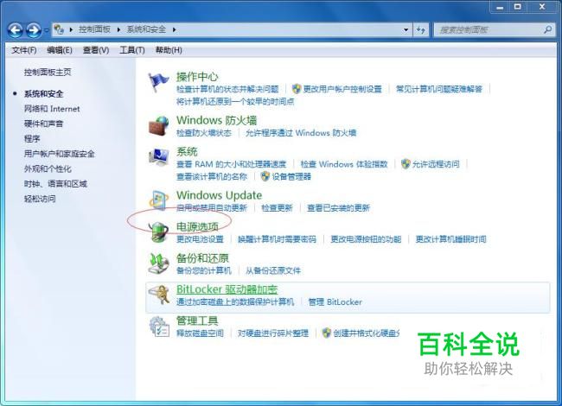Go back with the Back arrow button
562x406 pixels.
pos(15,30)
